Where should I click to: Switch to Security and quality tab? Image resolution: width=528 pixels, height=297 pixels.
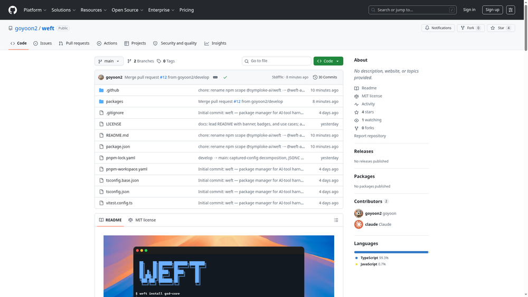(x=175, y=43)
